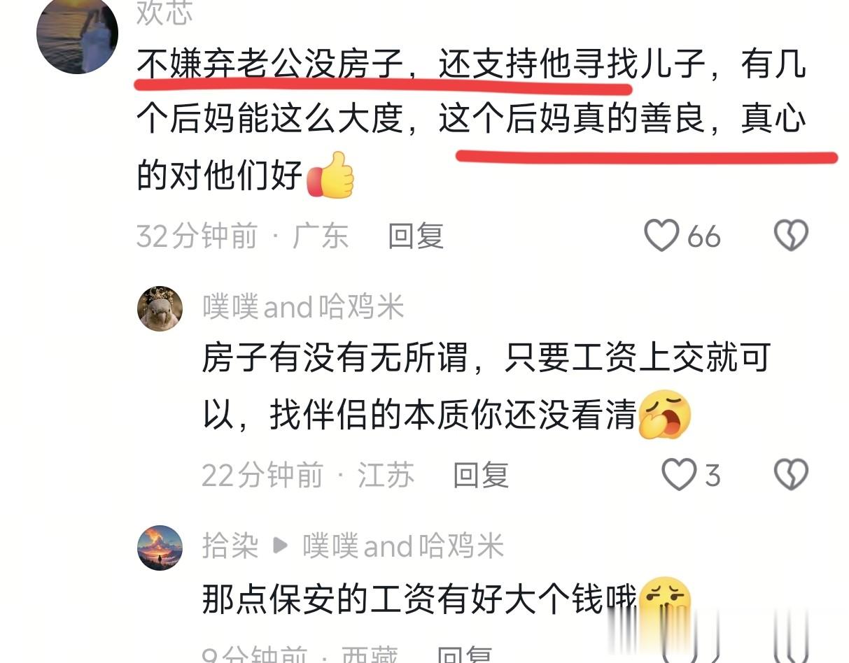Like the 噗噗and哈鸡米 reply with 3 likes
Screen dimensions: 849x663
[679, 475]
